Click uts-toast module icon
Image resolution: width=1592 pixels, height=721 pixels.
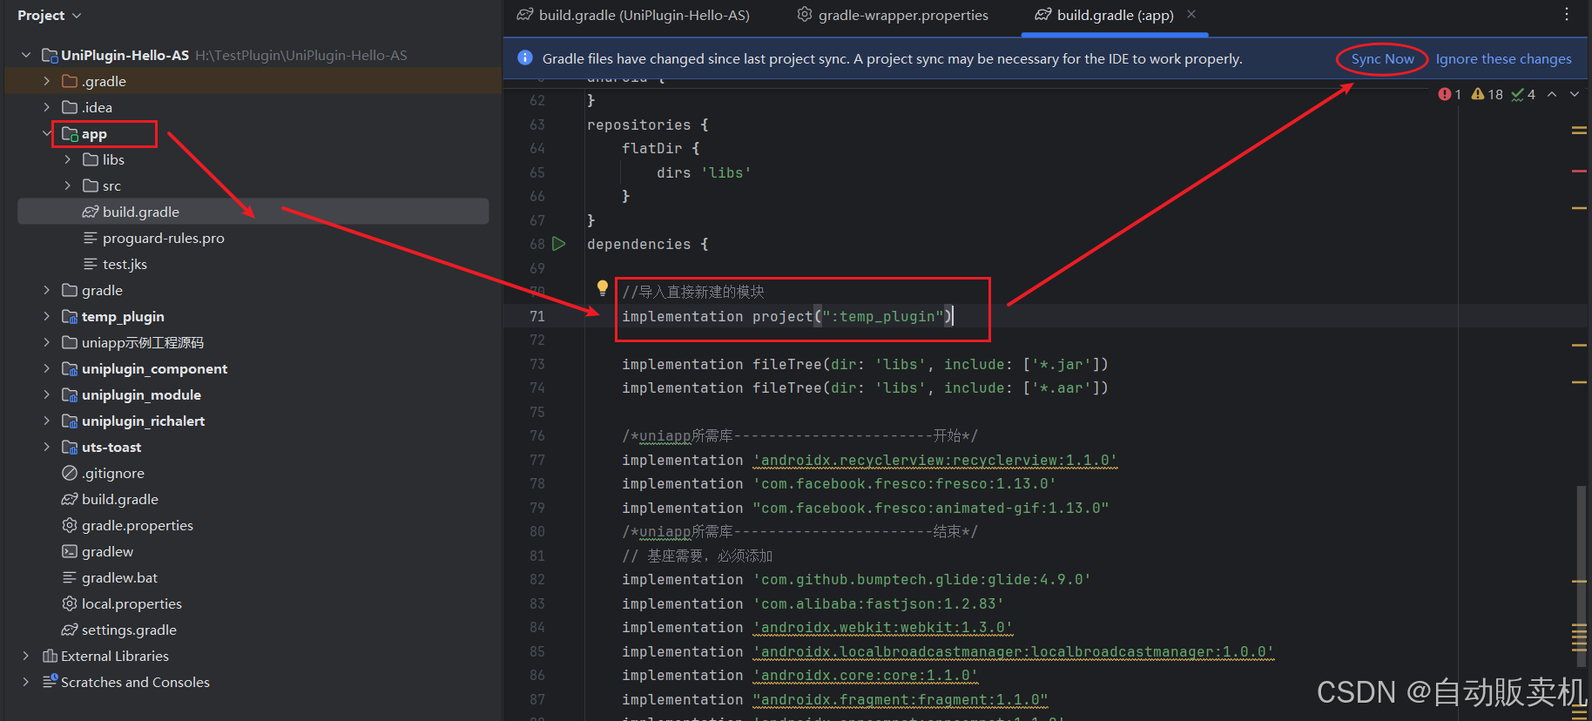tap(70, 447)
